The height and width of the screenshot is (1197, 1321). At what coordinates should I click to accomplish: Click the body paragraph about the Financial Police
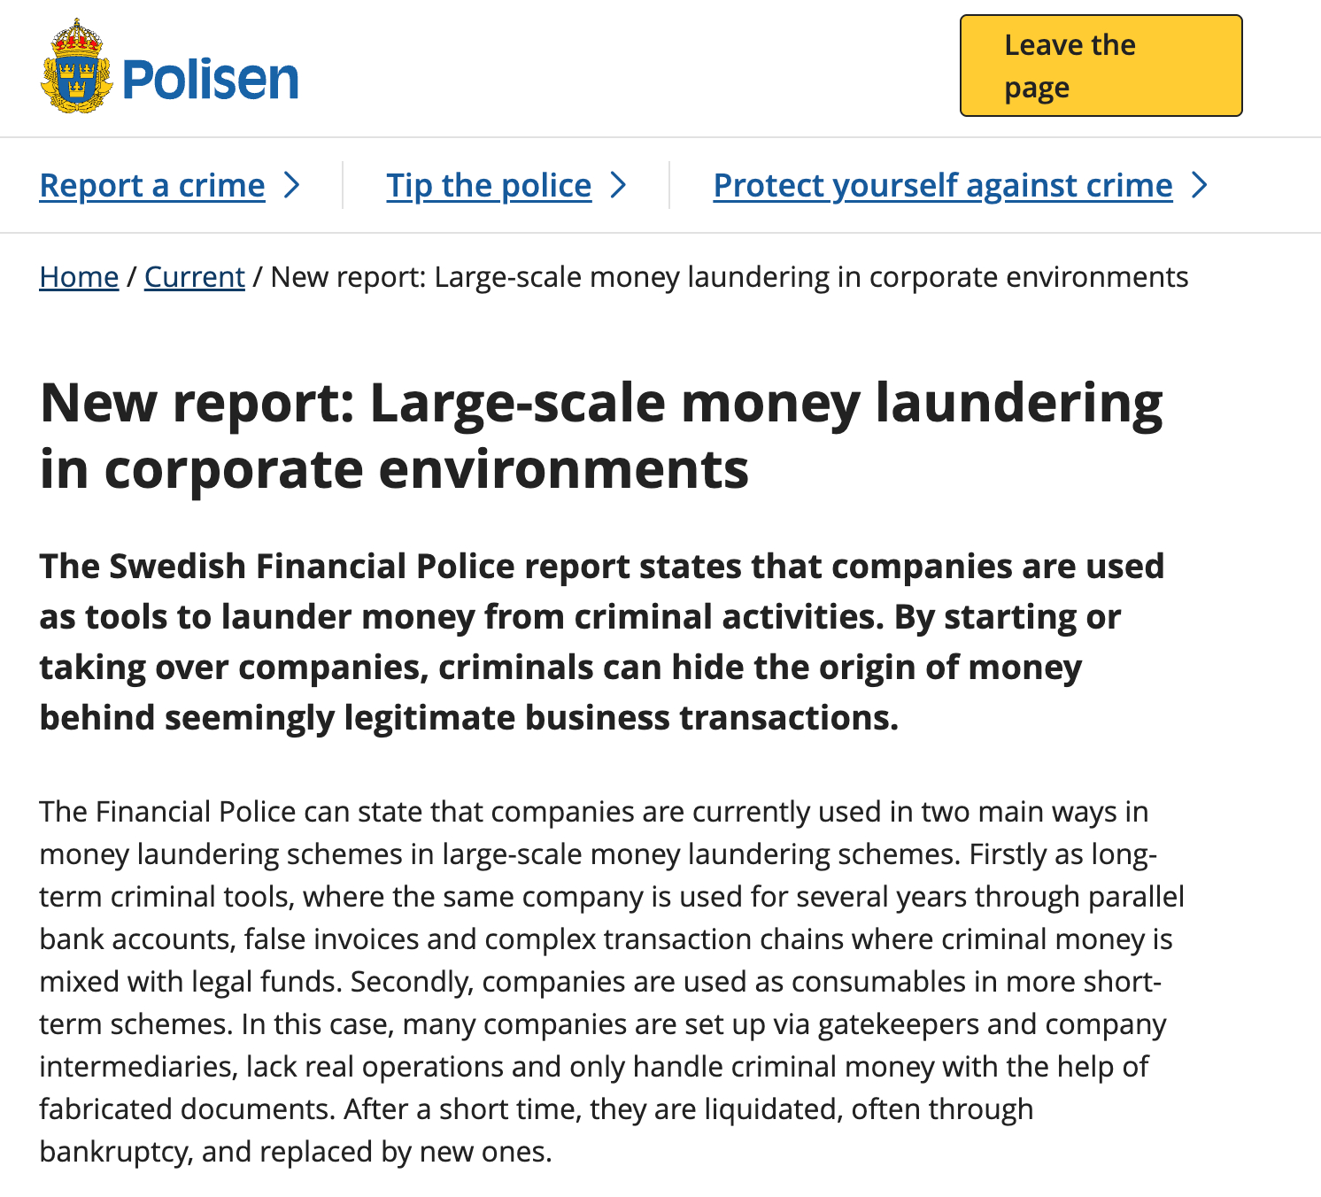pyautogui.click(x=611, y=981)
